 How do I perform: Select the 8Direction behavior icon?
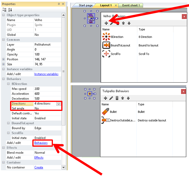106,37
